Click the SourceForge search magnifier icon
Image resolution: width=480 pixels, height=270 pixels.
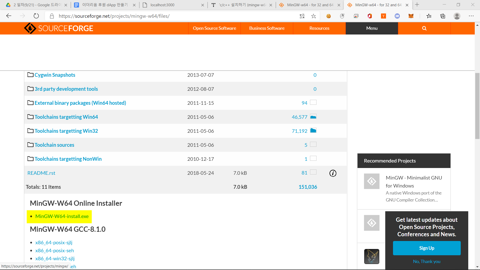(424, 28)
